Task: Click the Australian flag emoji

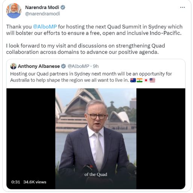Action: (x=133, y=80)
